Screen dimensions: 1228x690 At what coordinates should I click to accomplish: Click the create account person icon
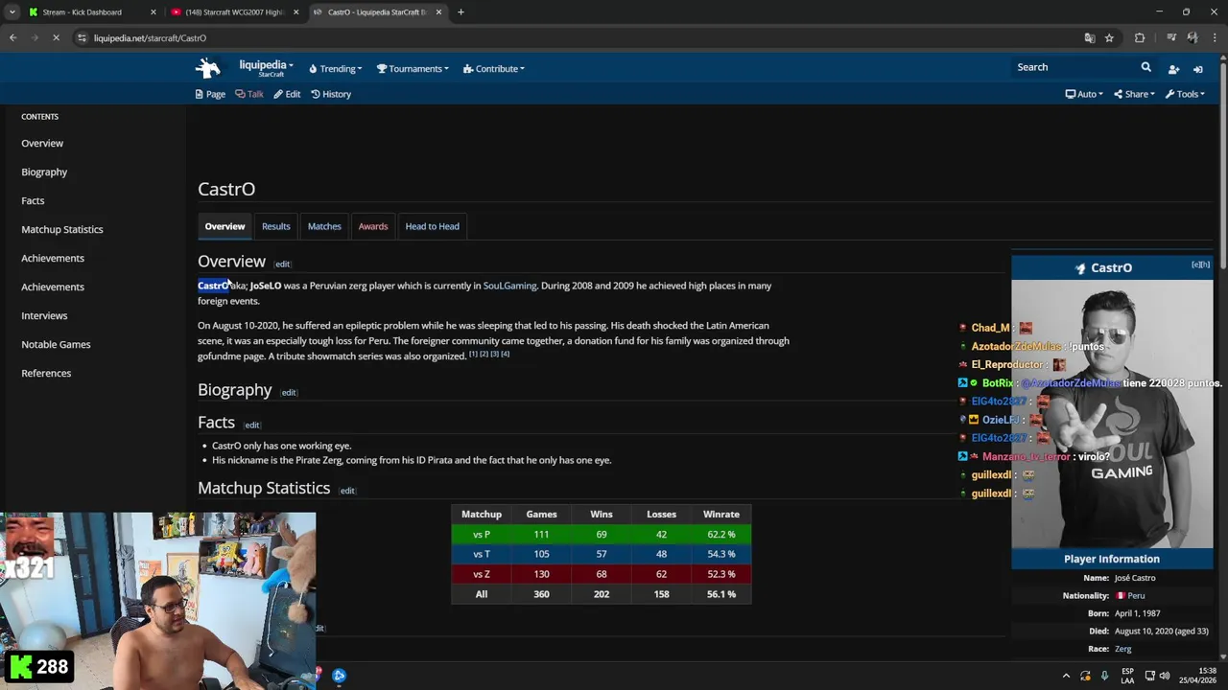pos(1173,69)
